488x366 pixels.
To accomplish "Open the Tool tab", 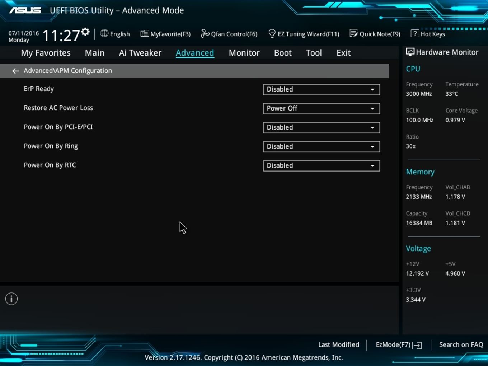I will 314,53.
